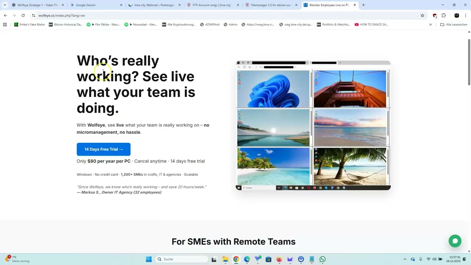Image resolution: width=471 pixels, height=265 pixels.
Task: Click the microphone tray icon
Action: [421, 259]
